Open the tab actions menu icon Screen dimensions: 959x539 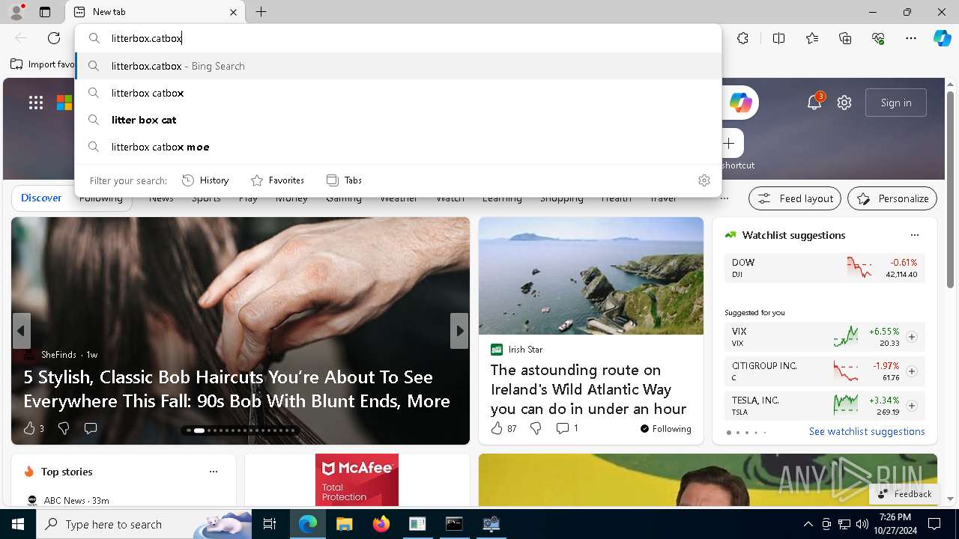click(45, 12)
